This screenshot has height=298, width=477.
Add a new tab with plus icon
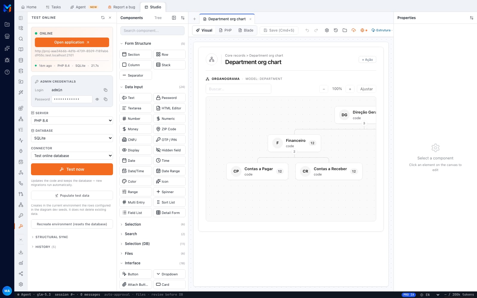coord(194,19)
